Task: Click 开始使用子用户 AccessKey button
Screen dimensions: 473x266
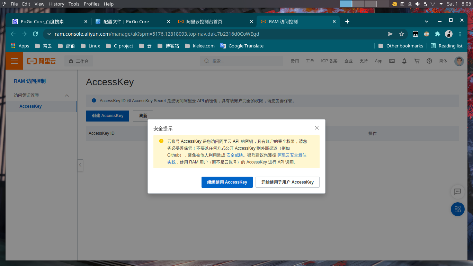Action: [287, 182]
